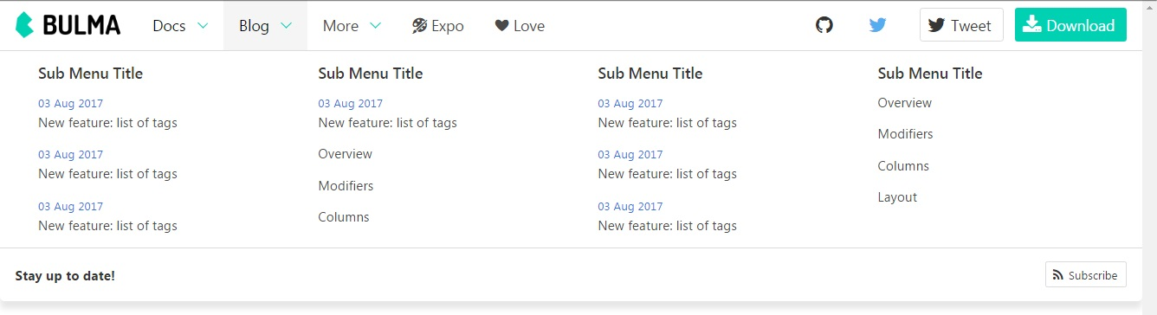Click the Love heart icon
The image size is (1157, 315).
(501, 26)
